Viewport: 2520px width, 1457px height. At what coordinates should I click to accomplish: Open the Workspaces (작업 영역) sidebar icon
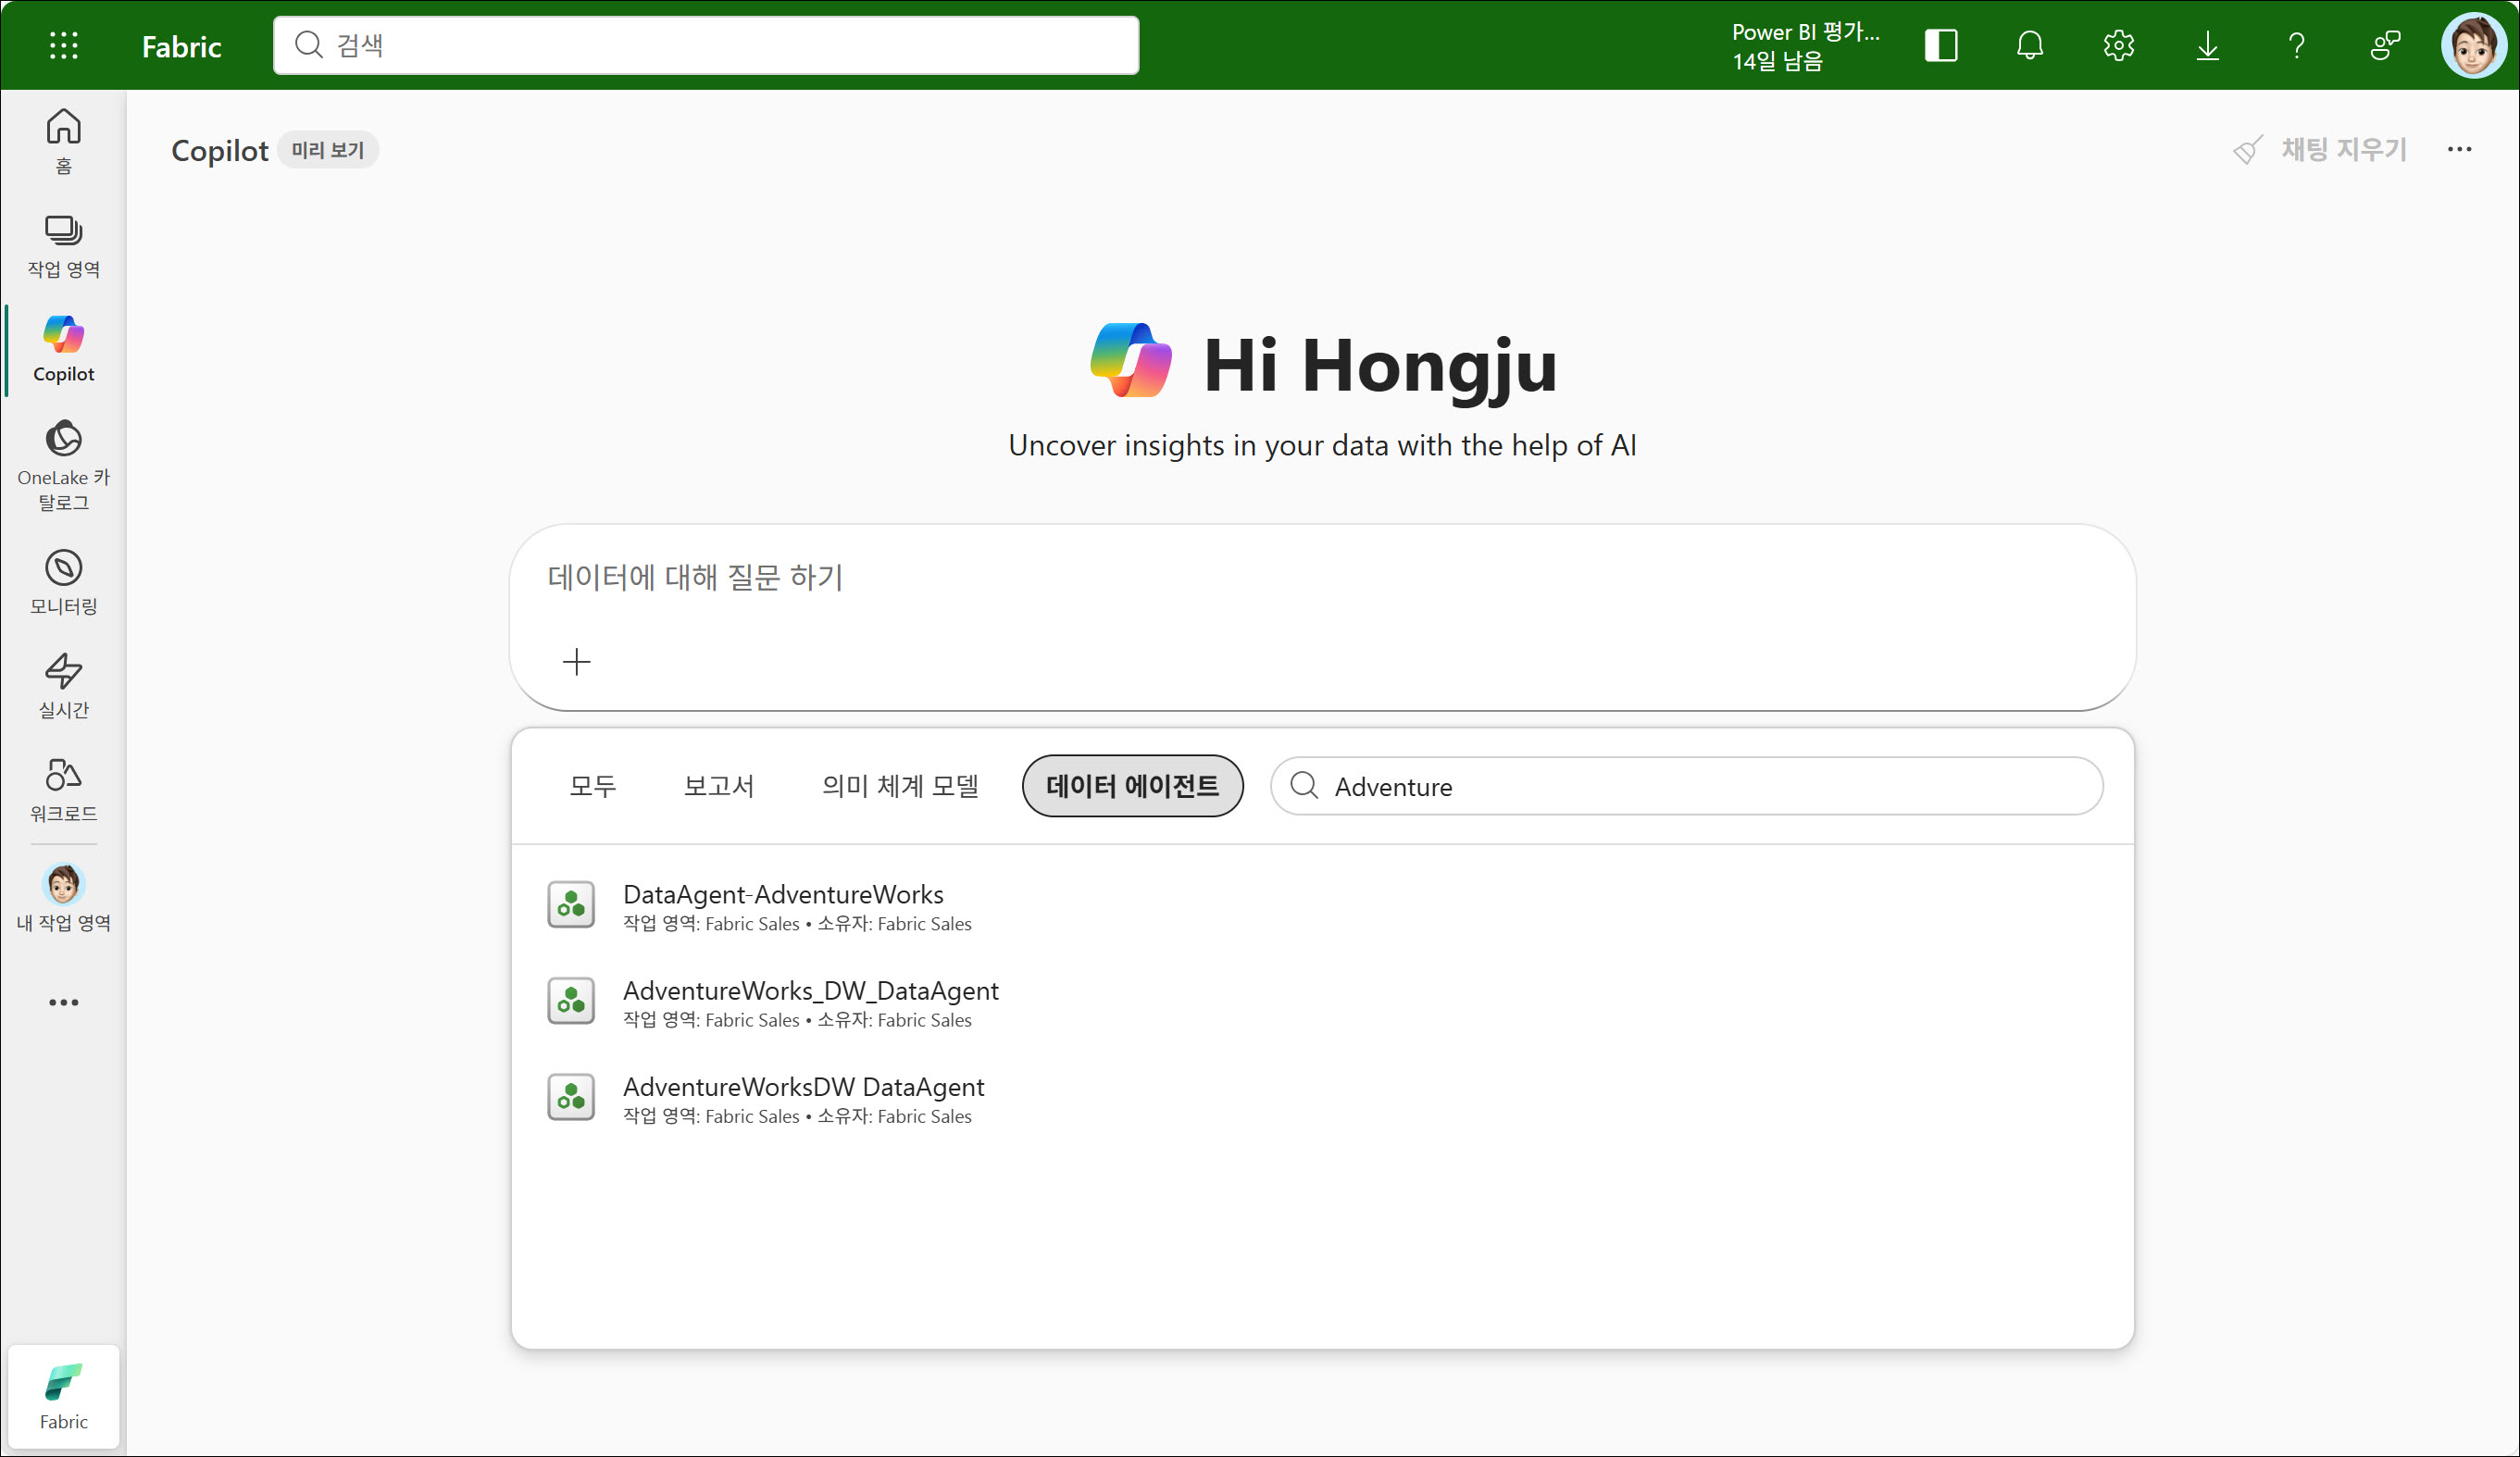[63, 246]
